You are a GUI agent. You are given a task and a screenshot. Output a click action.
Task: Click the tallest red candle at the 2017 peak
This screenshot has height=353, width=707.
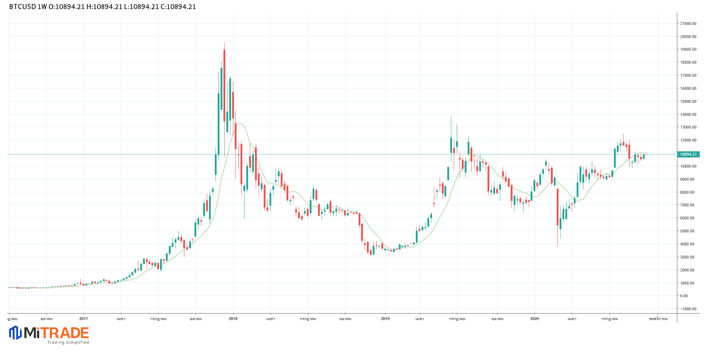(x=224, y=85)
